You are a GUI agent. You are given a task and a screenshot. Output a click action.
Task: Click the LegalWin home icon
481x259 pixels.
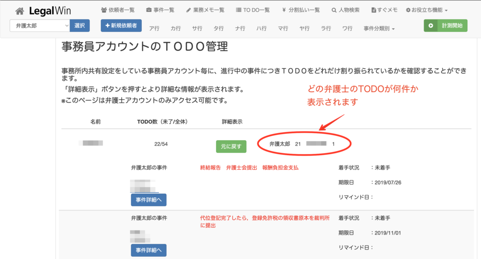[20, 10]
